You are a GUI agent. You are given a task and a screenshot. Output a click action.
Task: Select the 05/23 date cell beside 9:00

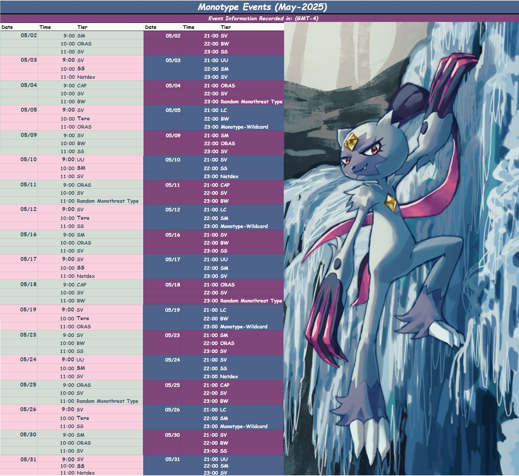tap(28, 335)
